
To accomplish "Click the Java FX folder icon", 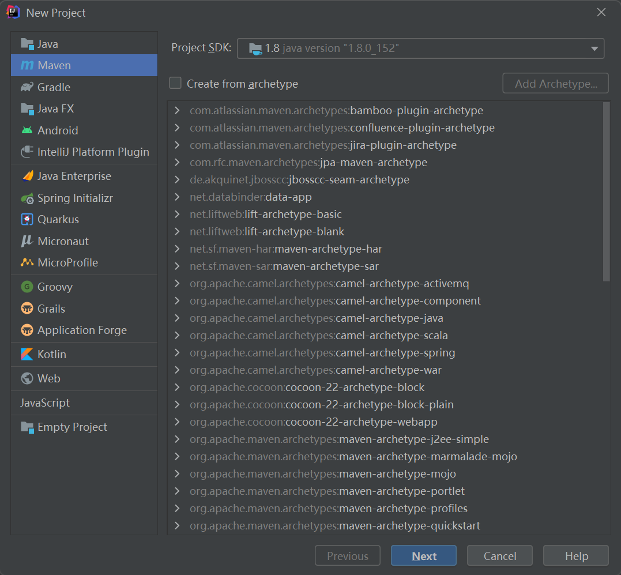I will click(x=27, y=109).
